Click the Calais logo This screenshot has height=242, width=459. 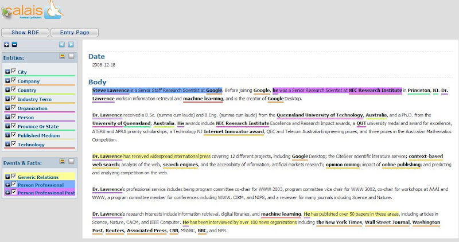32,11
